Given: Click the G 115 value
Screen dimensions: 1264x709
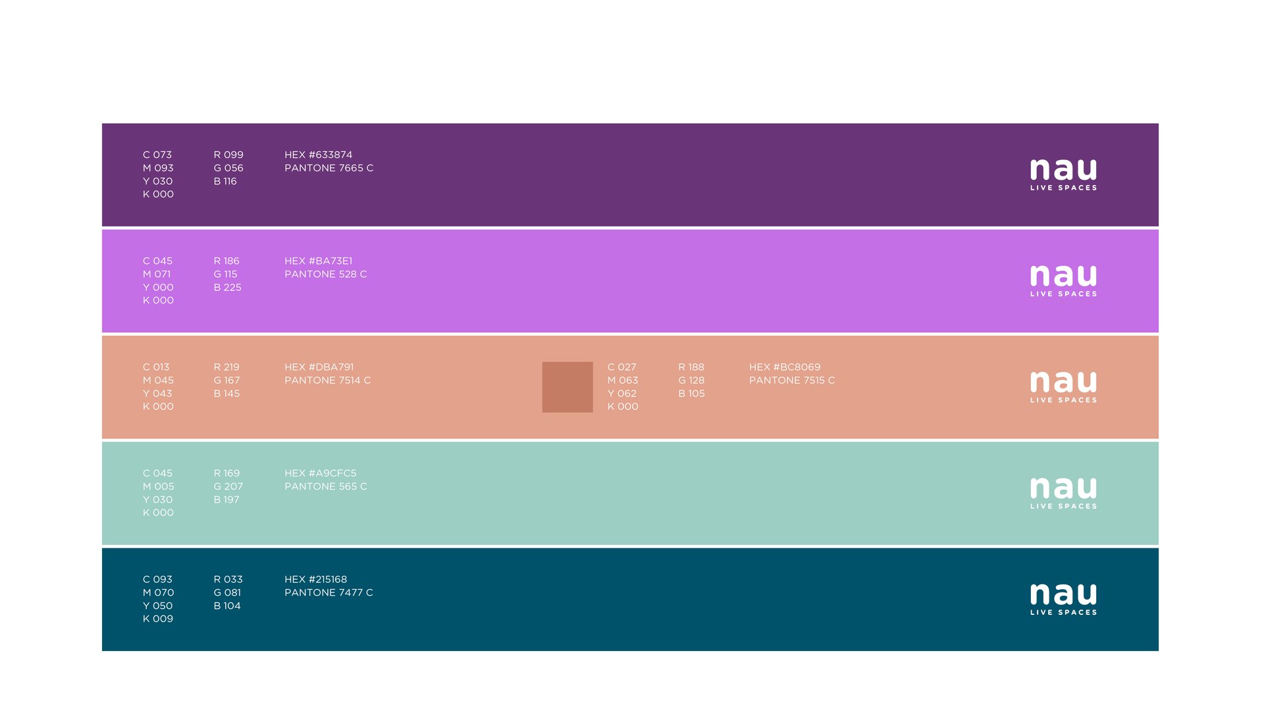Looking at the screenshot, I should (x=225, y=274).
